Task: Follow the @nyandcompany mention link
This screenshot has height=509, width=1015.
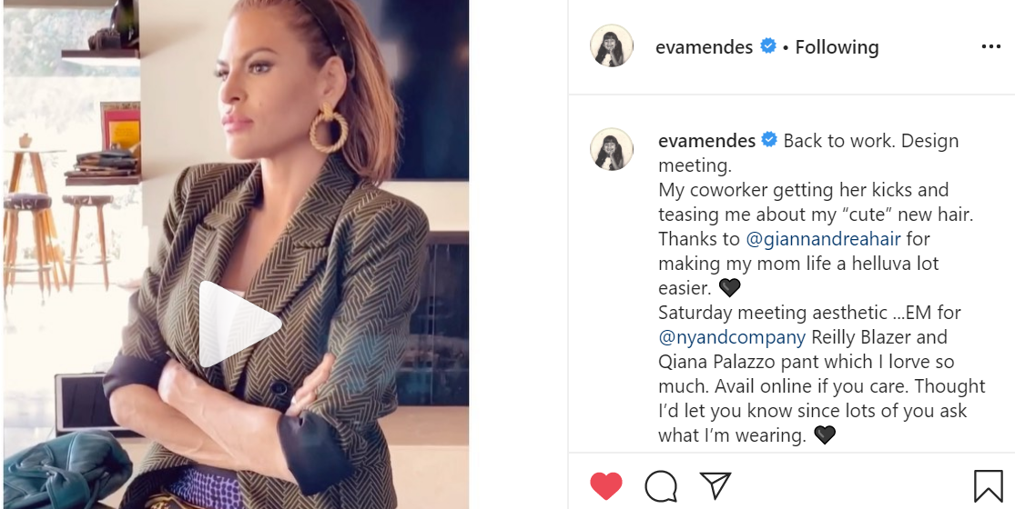Action: click(732, 337)
